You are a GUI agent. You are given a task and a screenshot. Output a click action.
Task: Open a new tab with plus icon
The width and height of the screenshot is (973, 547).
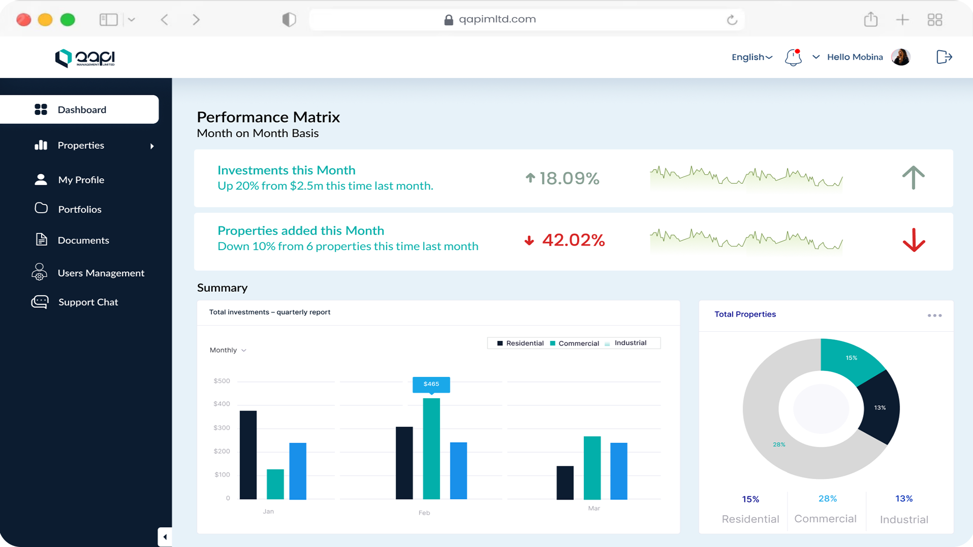903,20
